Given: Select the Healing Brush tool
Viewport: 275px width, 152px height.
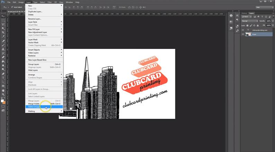Looking at the screenshot, I should pyautogui.click(x=3, y=41).
